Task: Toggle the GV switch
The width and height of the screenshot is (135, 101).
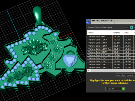Action: coord(130,27)
